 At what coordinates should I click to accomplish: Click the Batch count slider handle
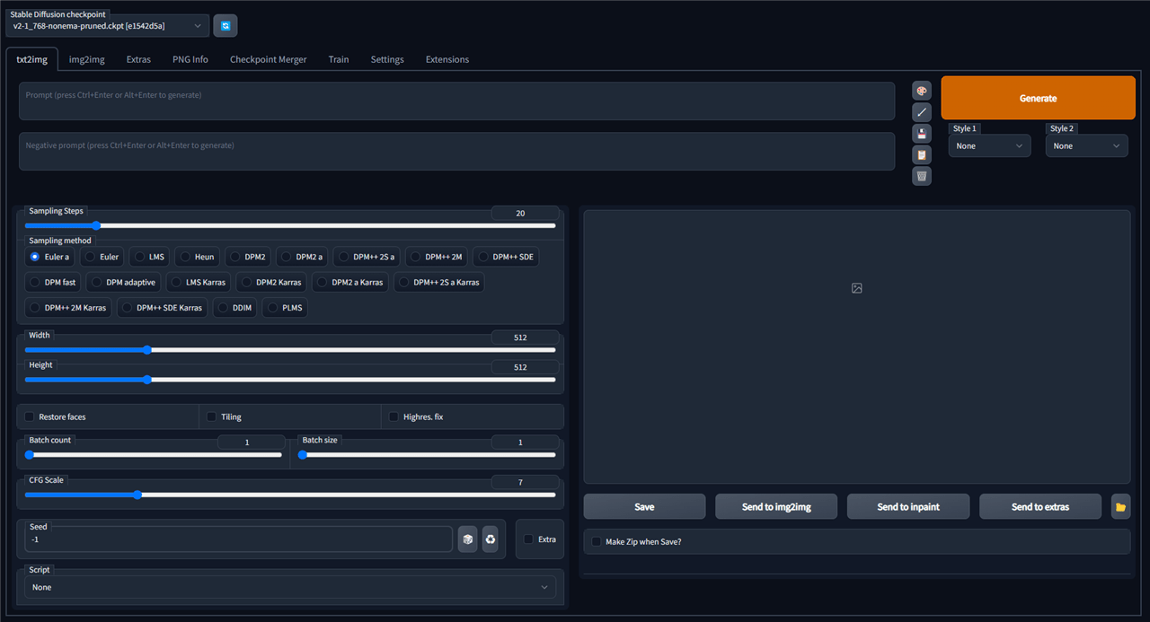click(31, 454)
